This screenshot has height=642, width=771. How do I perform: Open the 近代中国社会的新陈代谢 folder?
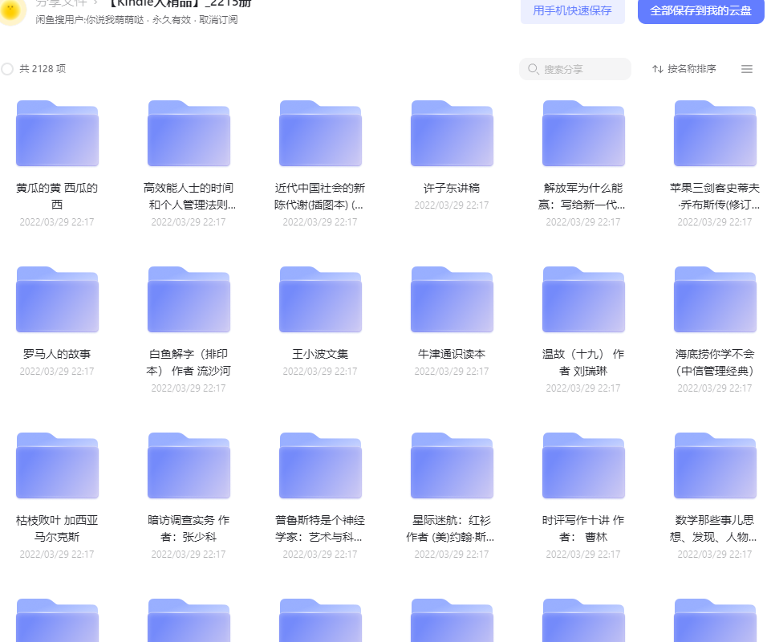[x=321, y=133]
